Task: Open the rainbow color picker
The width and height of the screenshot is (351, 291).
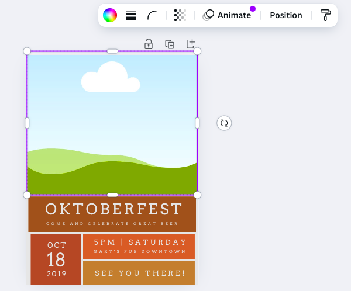Action: (110, 15)
